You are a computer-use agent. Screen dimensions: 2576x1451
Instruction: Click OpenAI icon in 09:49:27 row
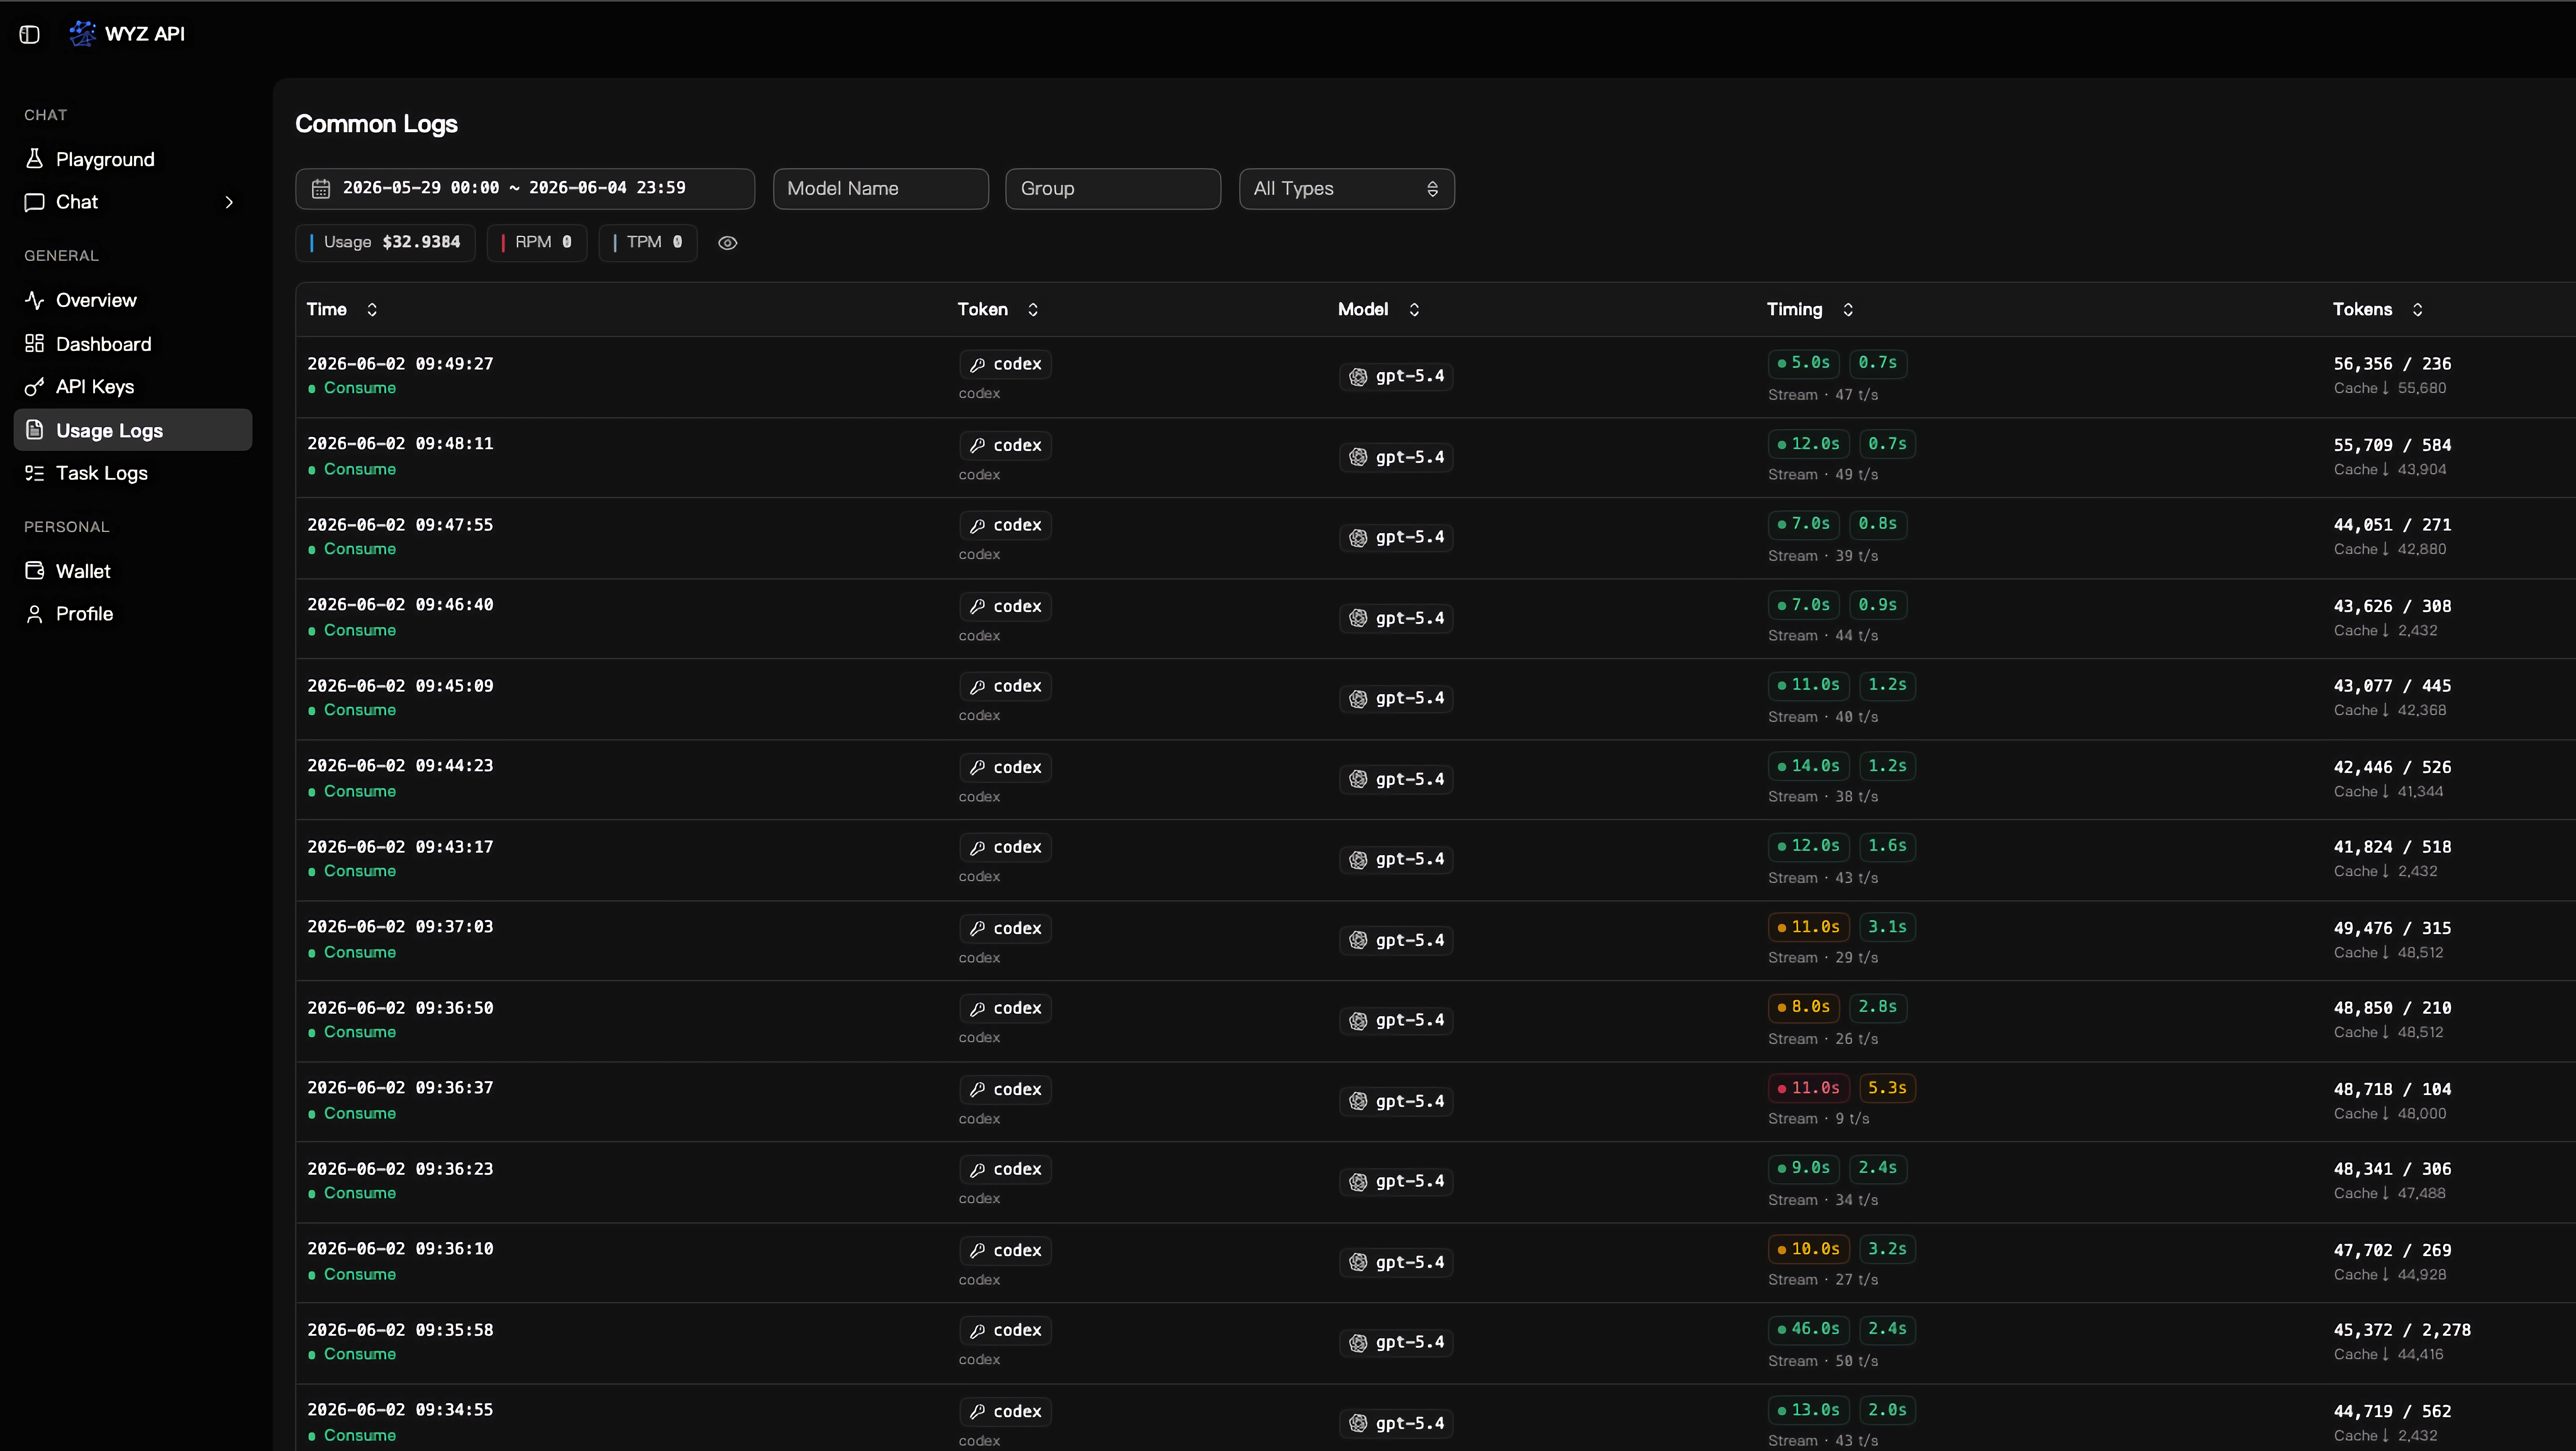click(x=1358, y=377)
